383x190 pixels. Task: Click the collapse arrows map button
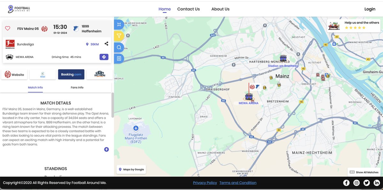119,24
